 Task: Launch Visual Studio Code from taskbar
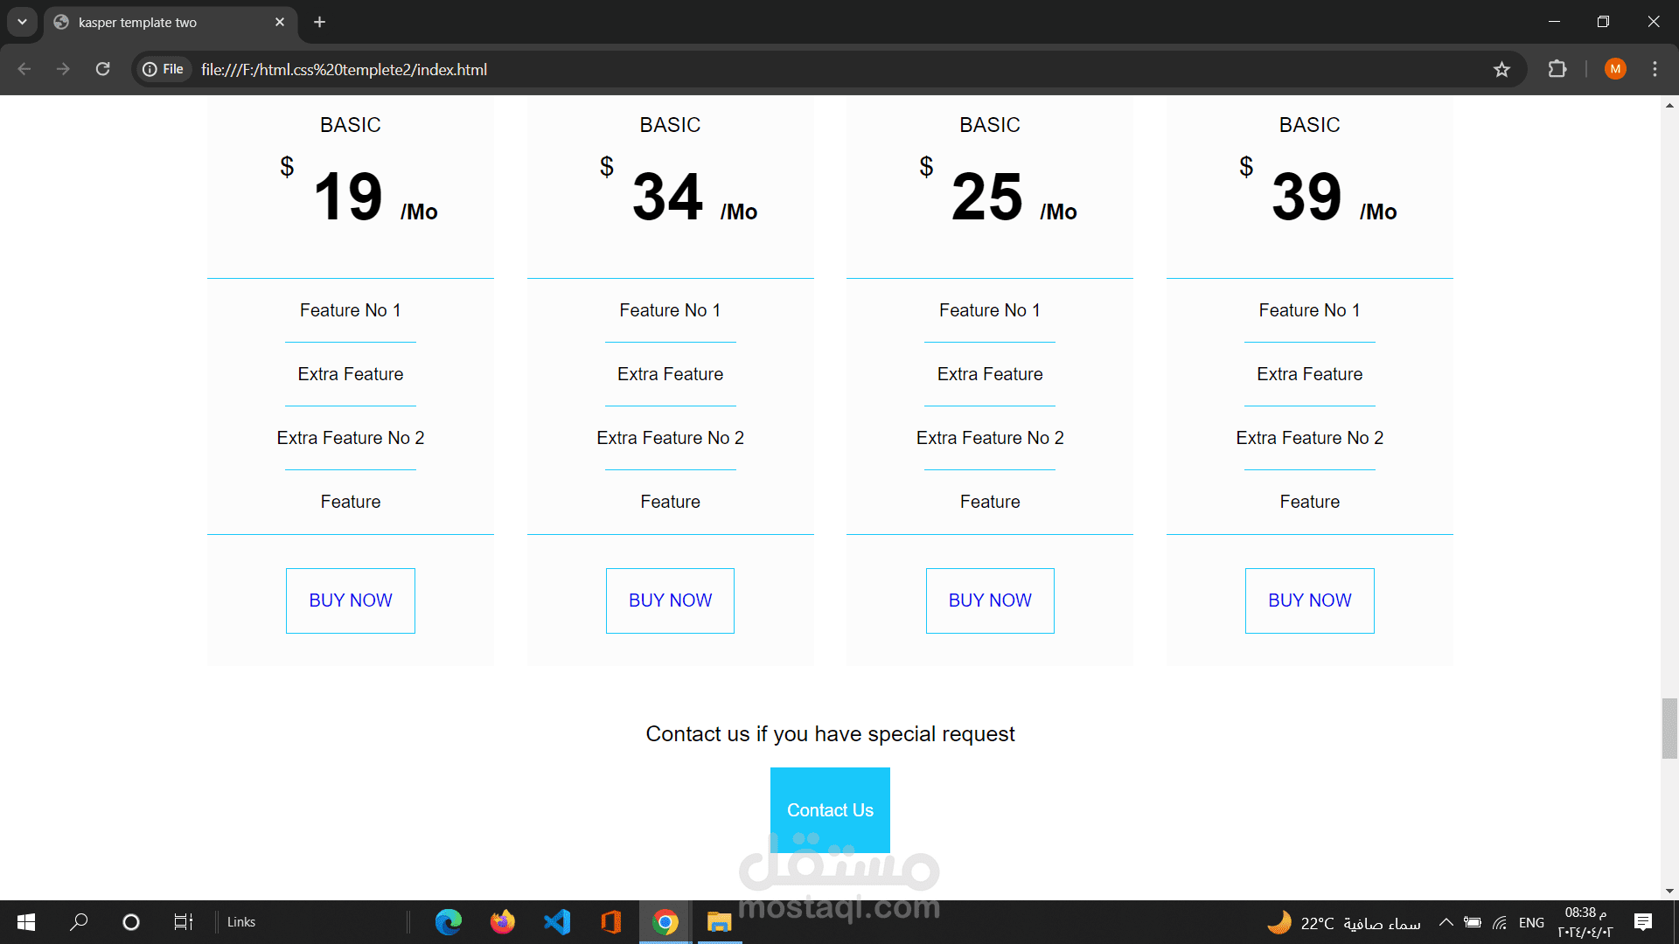tap(557, 922)
